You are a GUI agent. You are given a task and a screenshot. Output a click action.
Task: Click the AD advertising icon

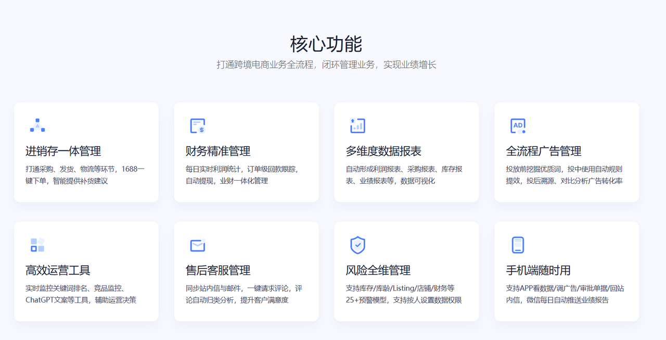pos(518,125)
